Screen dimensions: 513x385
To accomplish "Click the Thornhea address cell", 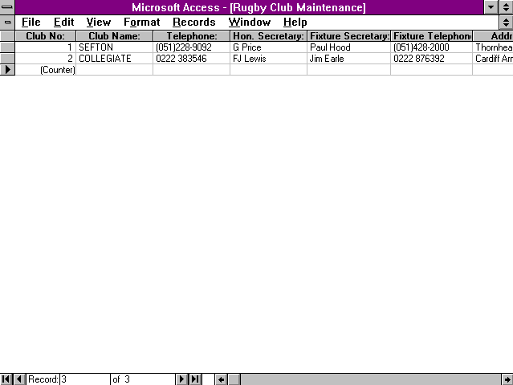I will coord(493,47).
